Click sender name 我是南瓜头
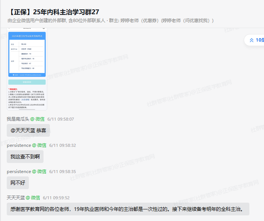264x221 pixels. coord(18,119)
